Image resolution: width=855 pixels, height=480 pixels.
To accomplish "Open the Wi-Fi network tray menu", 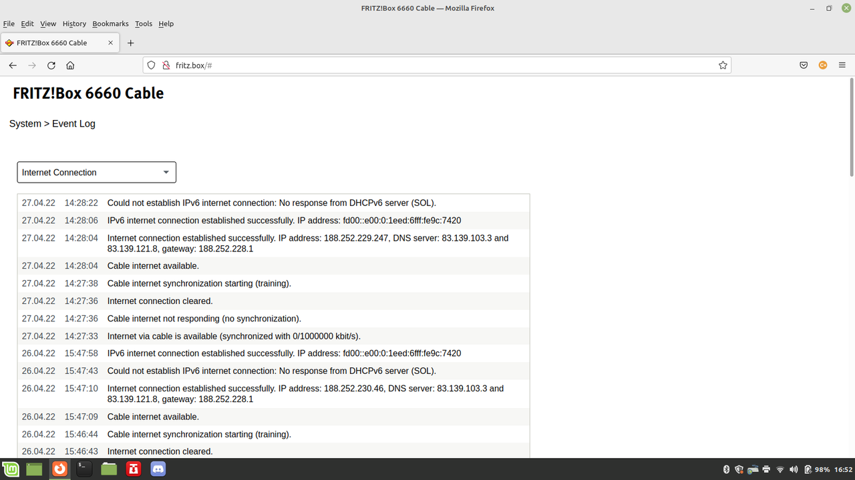I will (780, 469).
